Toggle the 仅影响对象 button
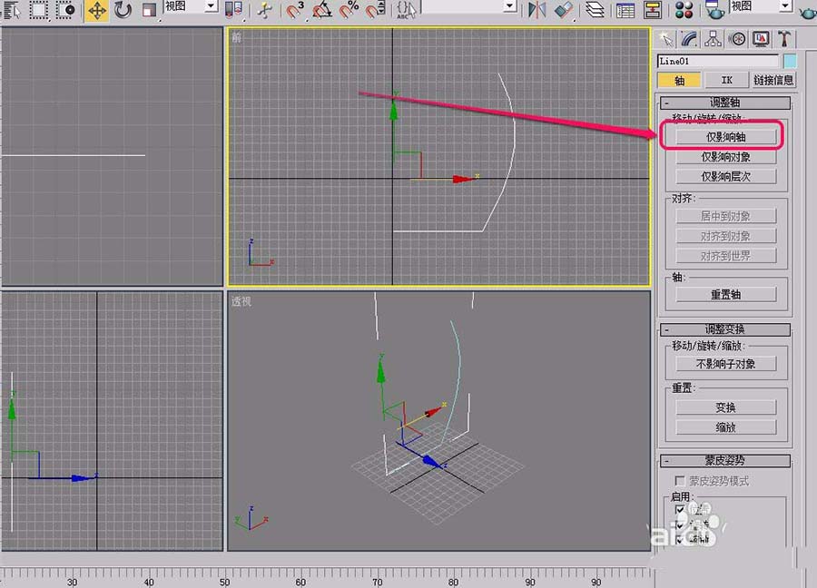 pos(726,157)
